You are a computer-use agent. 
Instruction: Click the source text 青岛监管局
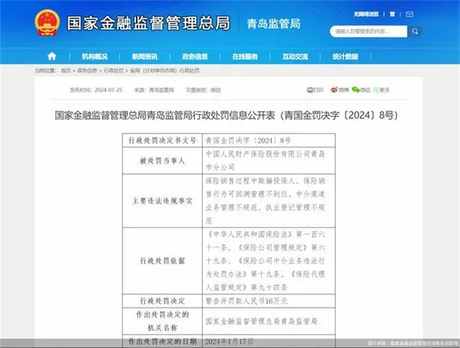(x=162, y=90)
